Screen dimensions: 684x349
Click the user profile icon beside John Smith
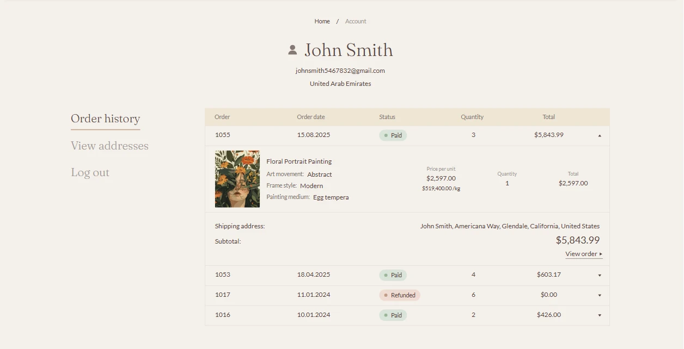click(292, 50)
